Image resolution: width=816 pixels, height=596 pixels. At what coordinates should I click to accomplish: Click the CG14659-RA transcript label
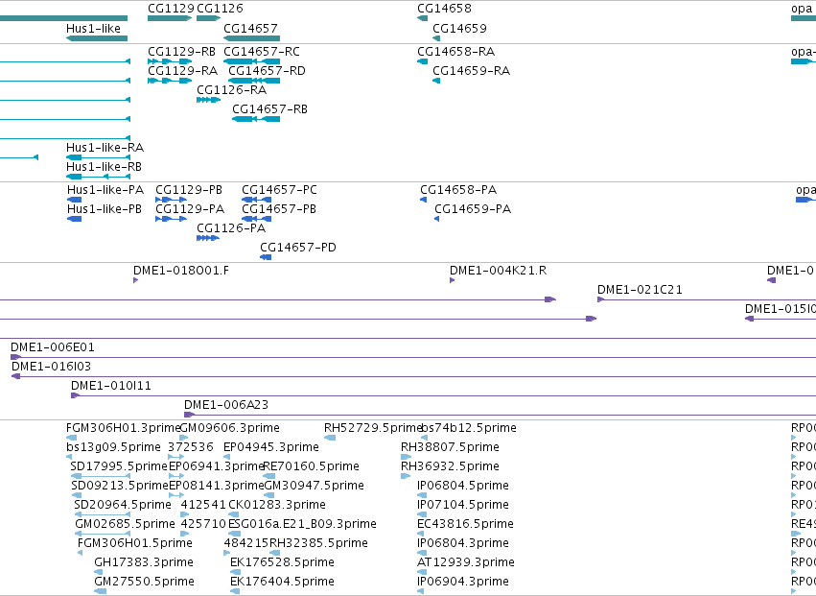(472, 71)
